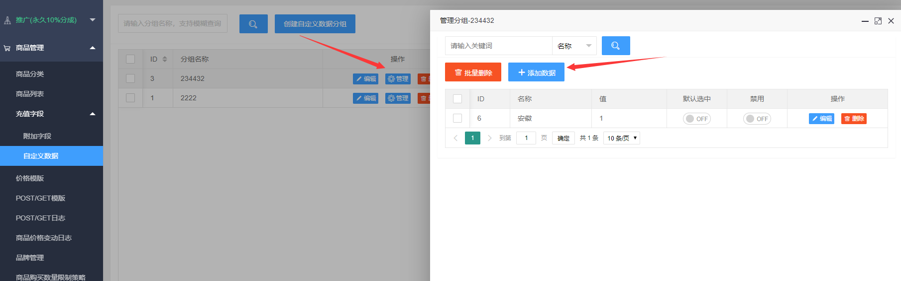Select page 1 in pagination
901x281 pixels.
pos(472,138)
